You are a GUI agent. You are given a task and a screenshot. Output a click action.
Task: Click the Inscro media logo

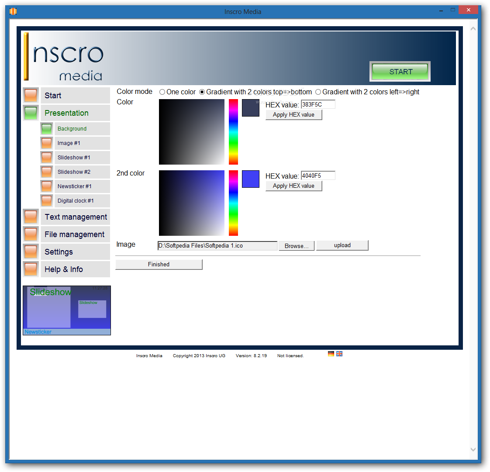pos(64,56)
